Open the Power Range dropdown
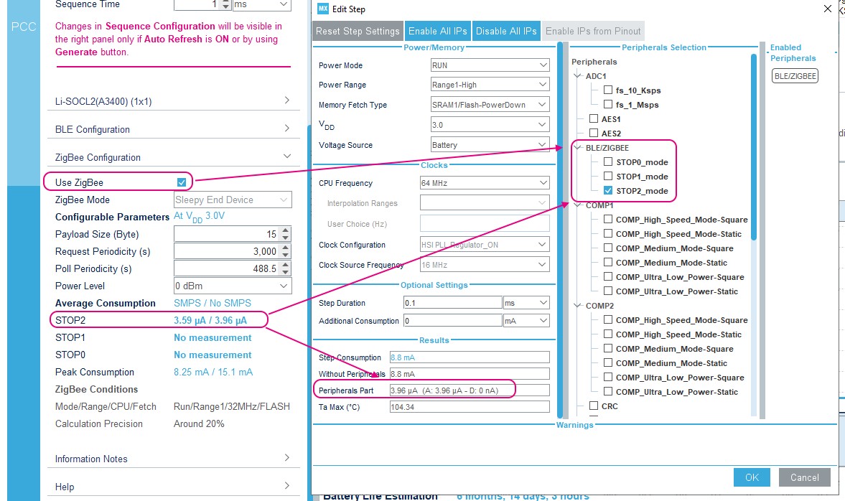Image resolution: width=845 pixels, height=501 pixels. 490,85
